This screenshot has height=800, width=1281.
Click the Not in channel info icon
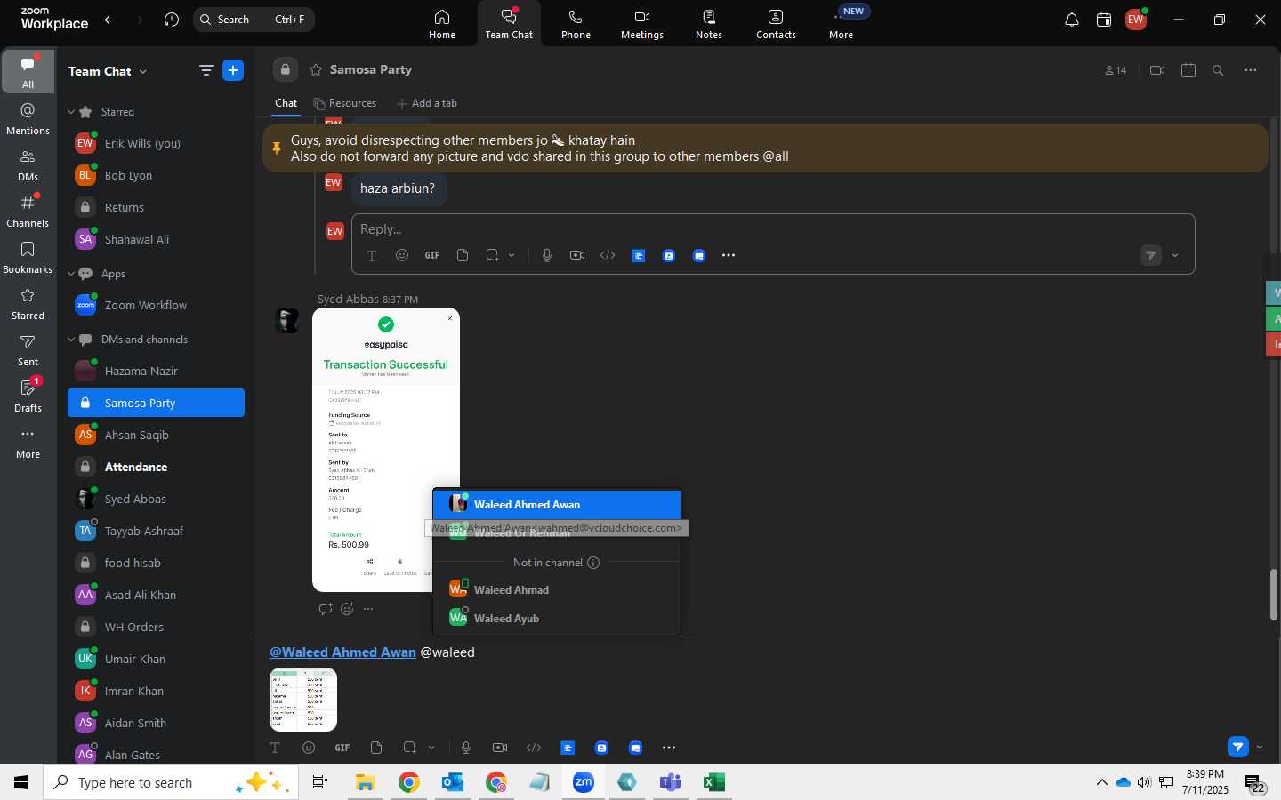pyautogui.click(x=593, y=563)
